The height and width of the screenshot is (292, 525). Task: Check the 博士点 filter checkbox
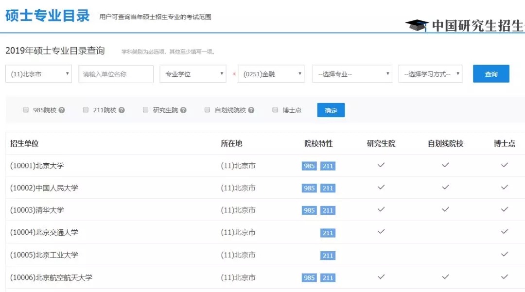pyautogui.click(x=276, y=110)
